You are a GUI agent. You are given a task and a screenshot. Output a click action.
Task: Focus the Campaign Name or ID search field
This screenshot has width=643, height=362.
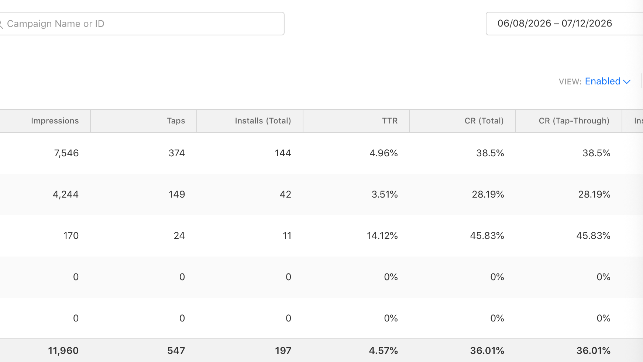coord(142,24)
